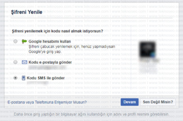Choose the Kodu e-postayla gönder radio option
The image size is (183, 121).
15,62
